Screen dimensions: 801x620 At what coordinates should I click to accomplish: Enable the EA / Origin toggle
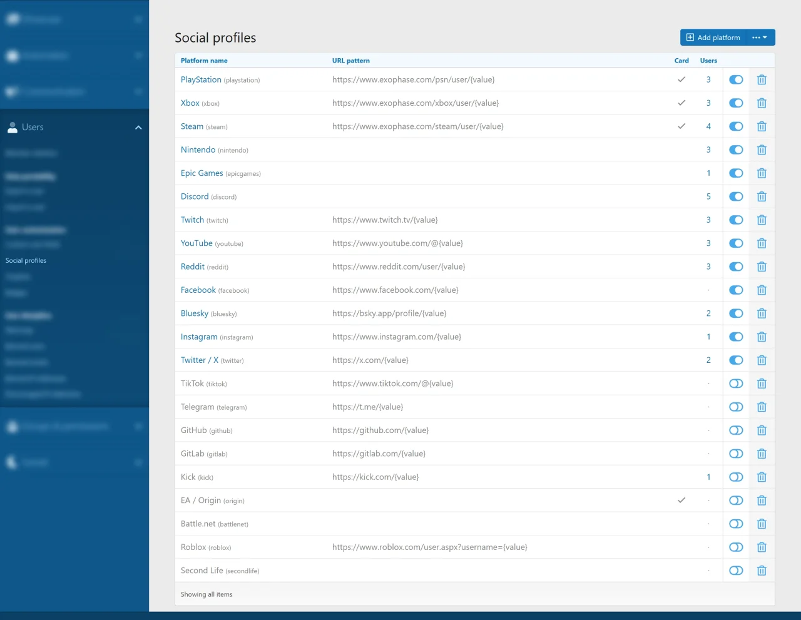[736, 501]
